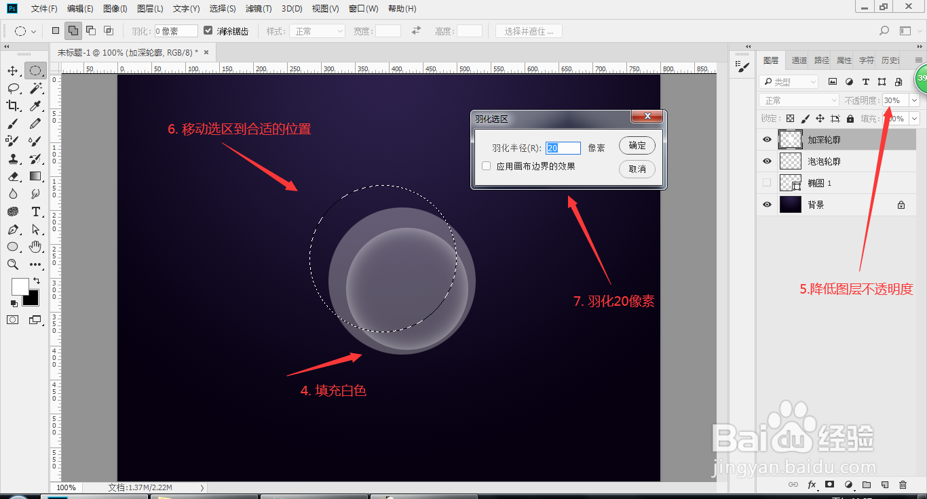Open the foreground color swatch
The width and height of the screenshot is (927, 499).
pos(20,286)
